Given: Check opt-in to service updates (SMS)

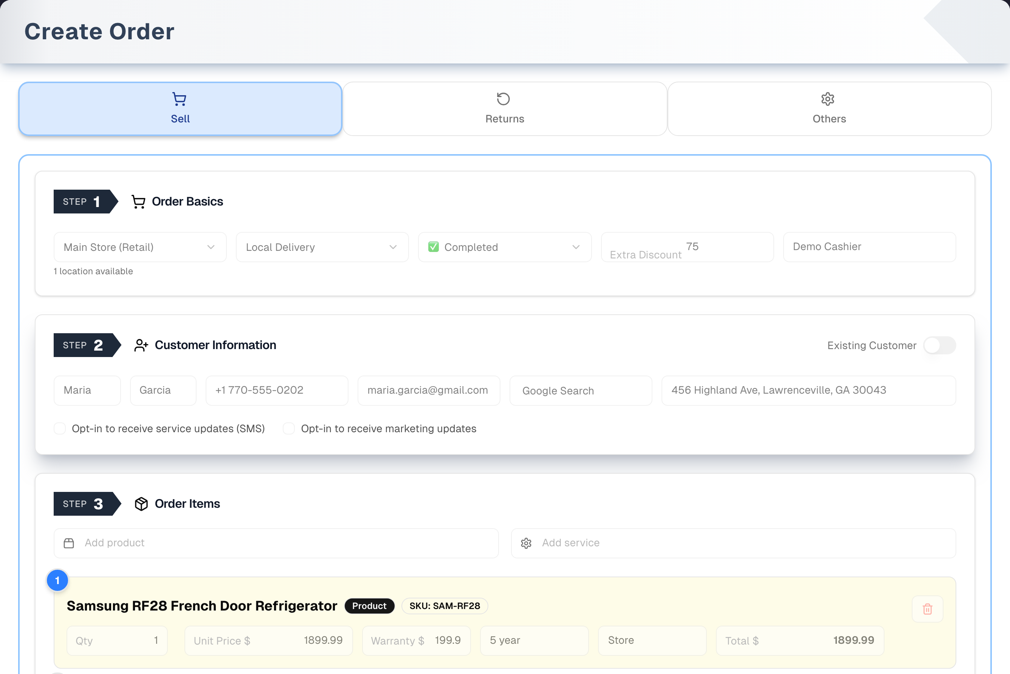Looking at the screenshot, I should coord(60,428).
